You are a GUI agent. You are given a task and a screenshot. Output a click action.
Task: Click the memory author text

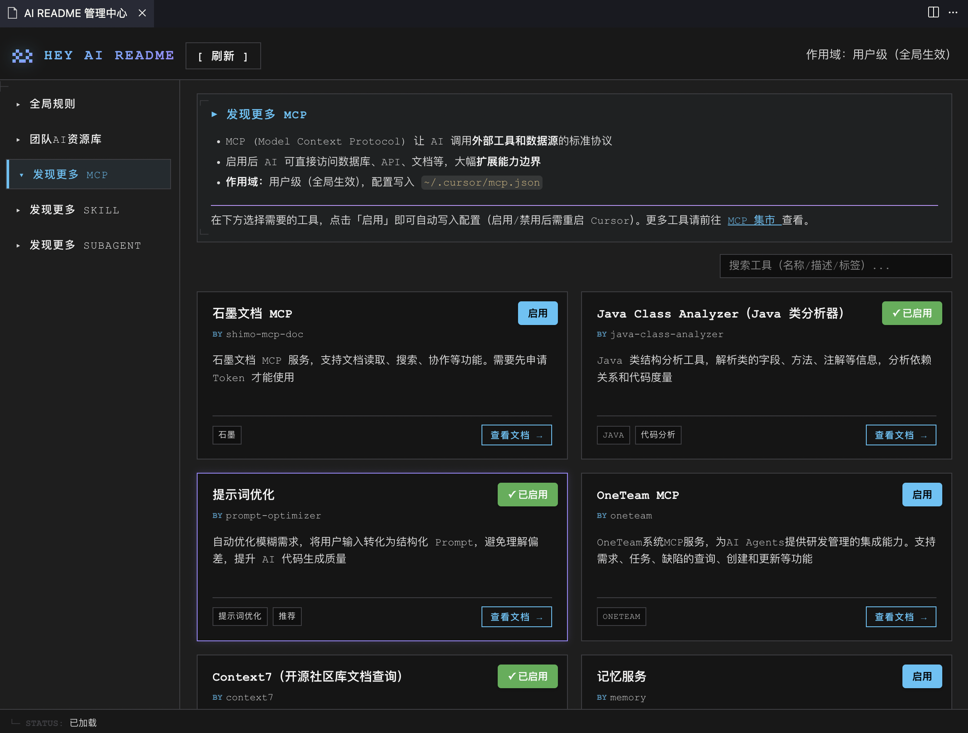coord(628,698)
